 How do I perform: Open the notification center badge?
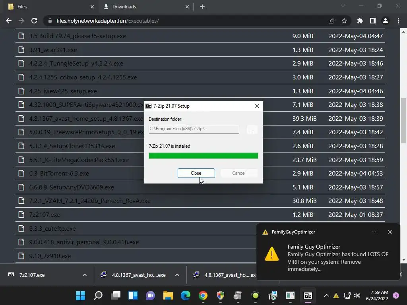[396, 295]
